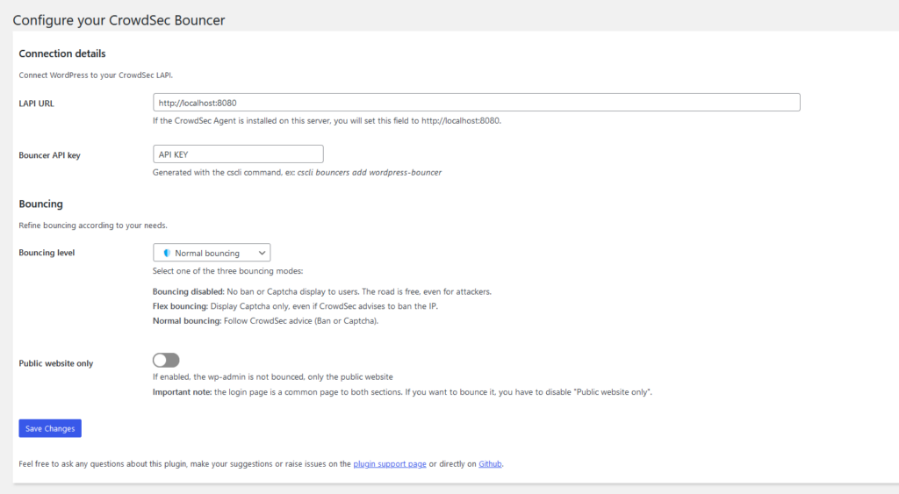Viewport: 899px width, 494px height.
Task: Click the italic cscli bouncers add example
Action: point(370,173)
